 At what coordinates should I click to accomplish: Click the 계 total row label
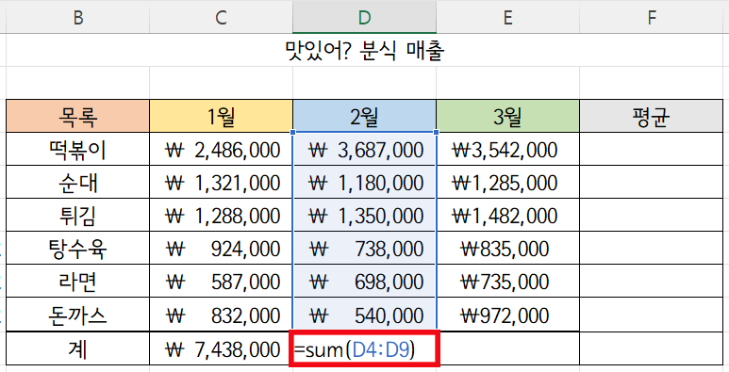pos(77,348)
